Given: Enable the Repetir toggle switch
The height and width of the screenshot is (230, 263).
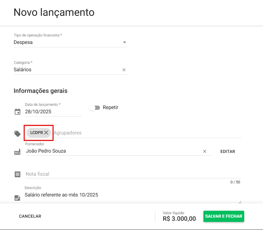Looking at the screenshot, I should click(95, 108).
